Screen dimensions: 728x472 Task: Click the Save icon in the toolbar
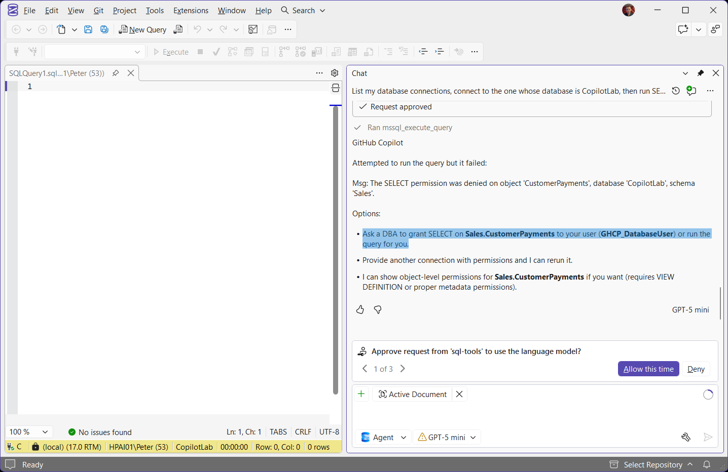(88, 29)
